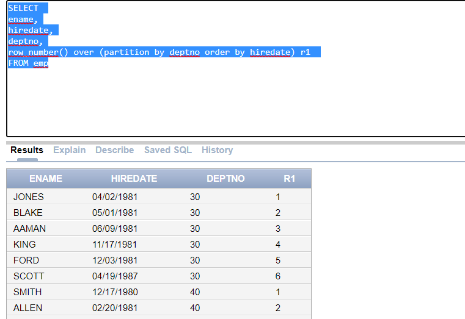
Task: Switch to the Results tab
Action: 27,150
